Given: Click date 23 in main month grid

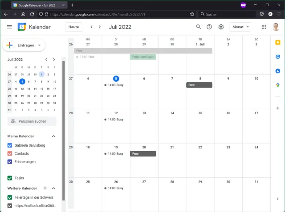Looking at the screenshot, I should (x=228, y=147).
